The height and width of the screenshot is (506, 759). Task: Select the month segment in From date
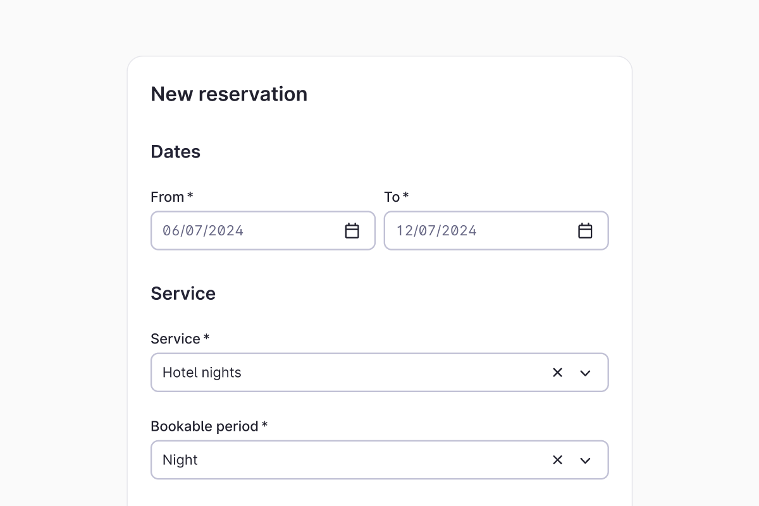tap(195, 231)
